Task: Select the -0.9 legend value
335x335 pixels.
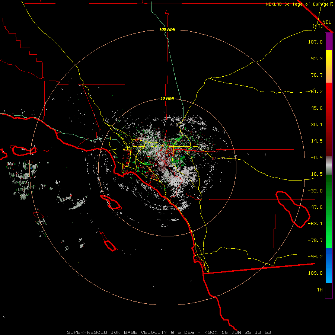Action: (x=317, y=158)
